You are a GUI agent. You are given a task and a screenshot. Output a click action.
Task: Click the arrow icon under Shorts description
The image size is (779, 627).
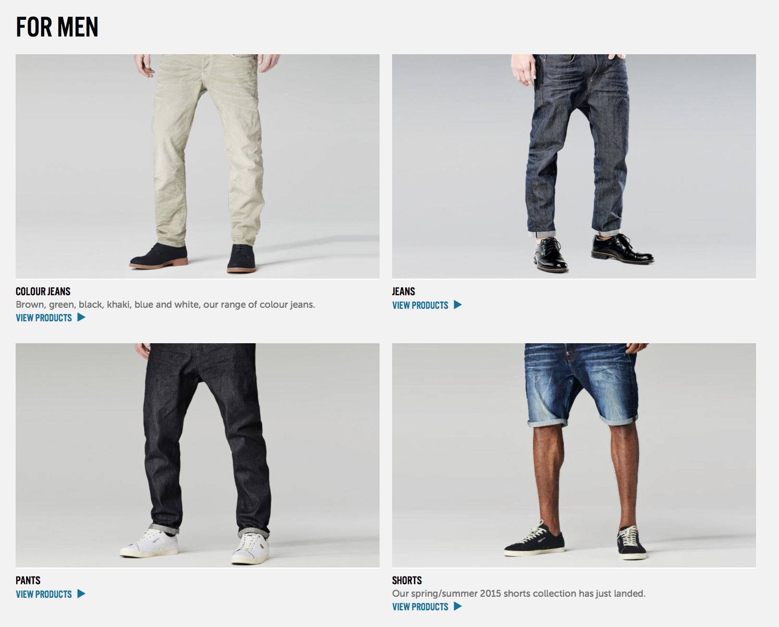point(458,606)
